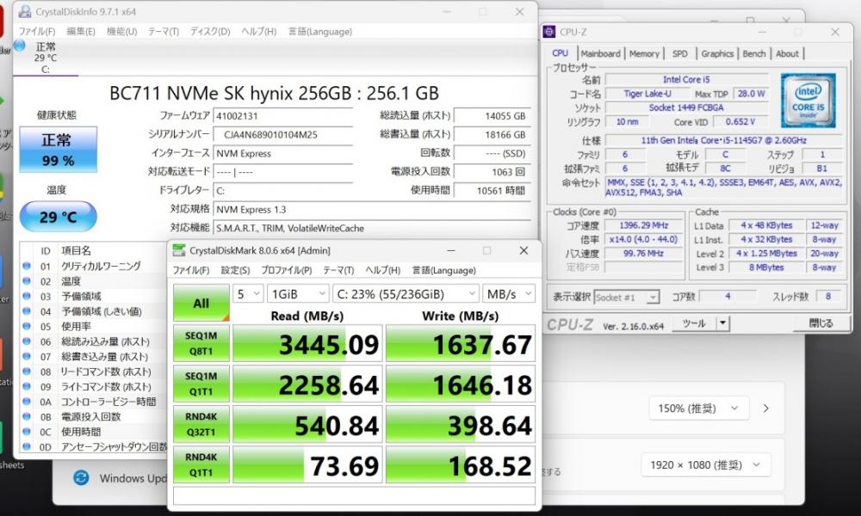This screenshot has height=516, width=861.
Task: Click the serial number field CJA4N689010104M25
Action: click(x=282, y=134)
